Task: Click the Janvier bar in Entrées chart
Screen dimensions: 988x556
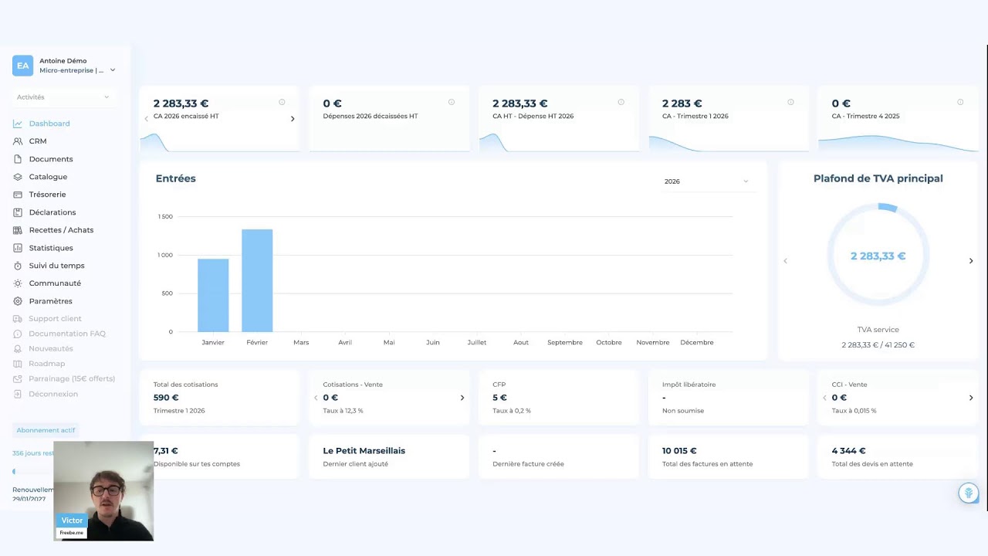Action: (x=213, y=296)
